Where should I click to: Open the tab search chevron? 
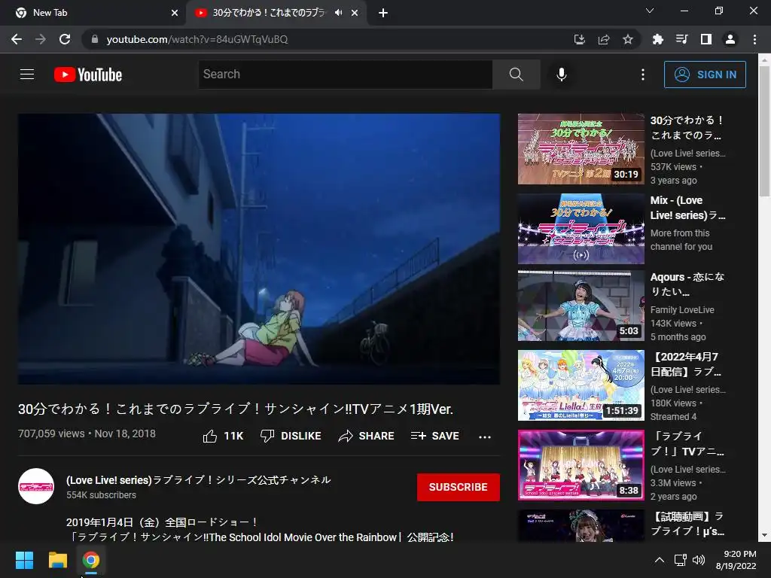point(650,11)
